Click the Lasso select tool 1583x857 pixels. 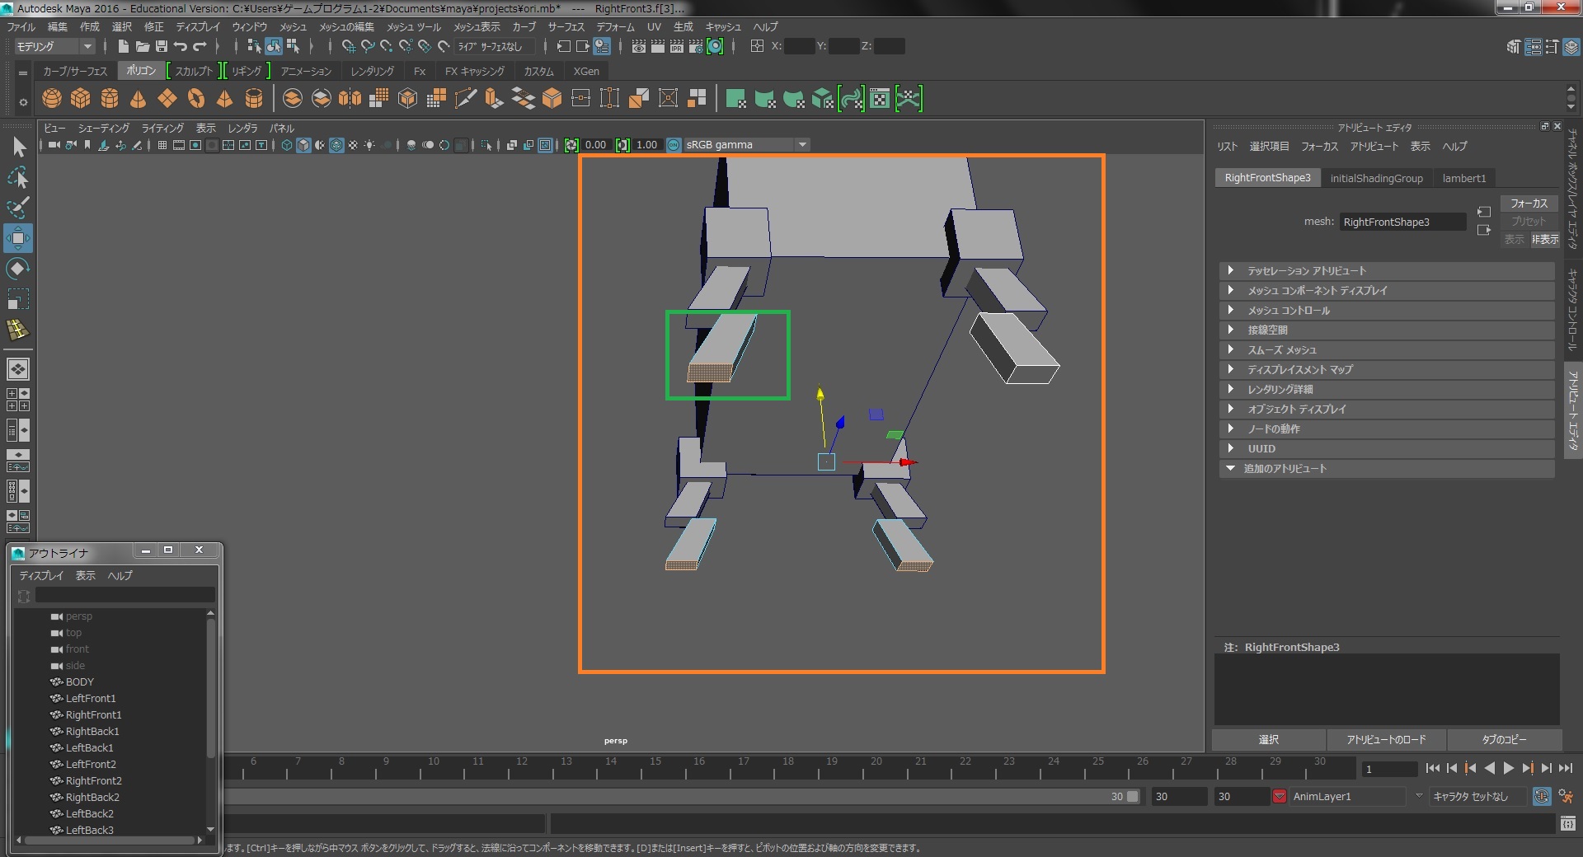tap(17, 178)
